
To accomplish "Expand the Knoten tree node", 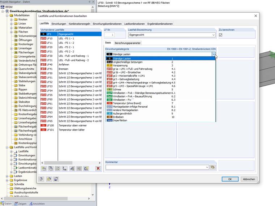I will [x=11, y=20].
